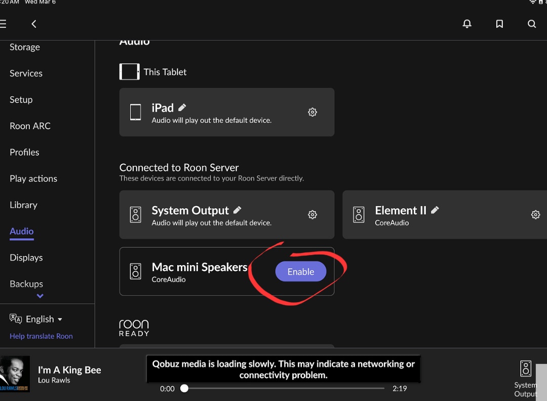Rename iPad with pencil icon
This screenshot has height=401, width=547.
click(182, 107)
